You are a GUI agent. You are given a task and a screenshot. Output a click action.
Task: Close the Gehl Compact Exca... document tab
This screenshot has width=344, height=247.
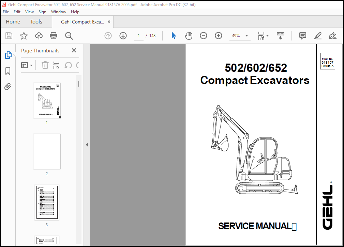pyautogui.click(x=109, y=22)
